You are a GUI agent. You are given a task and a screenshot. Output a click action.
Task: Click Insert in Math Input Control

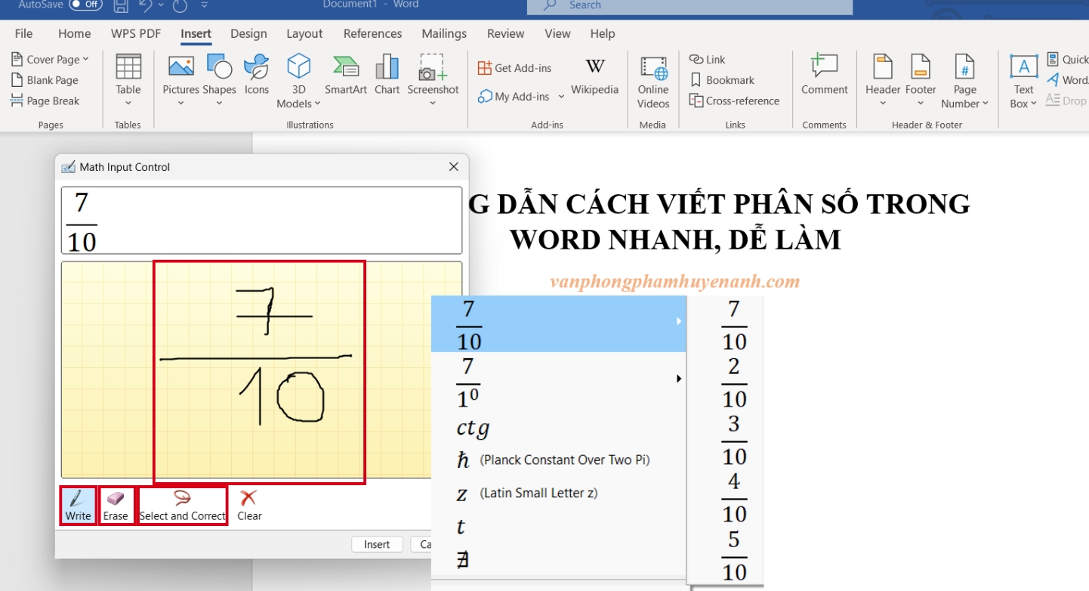coord(377,544)
